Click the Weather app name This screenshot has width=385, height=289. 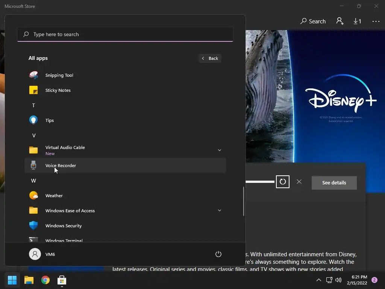click(54, 196)
